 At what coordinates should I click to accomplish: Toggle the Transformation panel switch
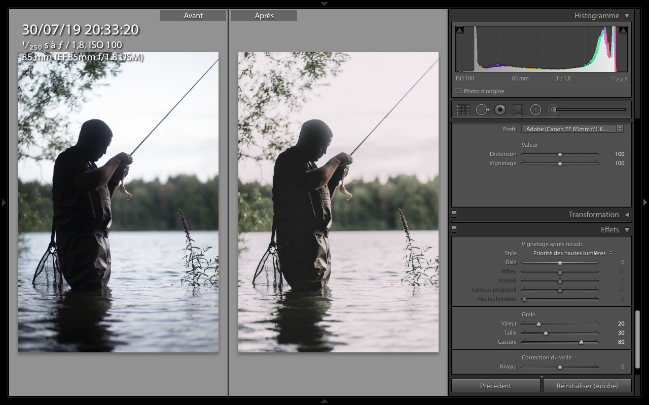(x=454, y=214)
